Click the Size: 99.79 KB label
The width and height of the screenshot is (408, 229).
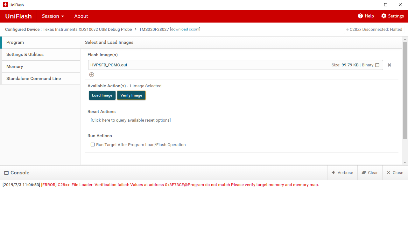click(x=345, y=65)
